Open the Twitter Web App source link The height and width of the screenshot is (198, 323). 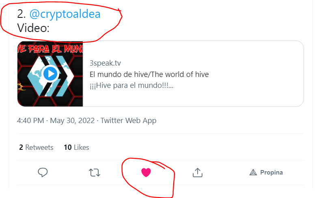128,121
